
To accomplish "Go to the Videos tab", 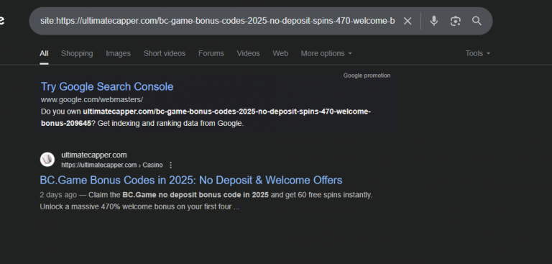I will 248,53.
